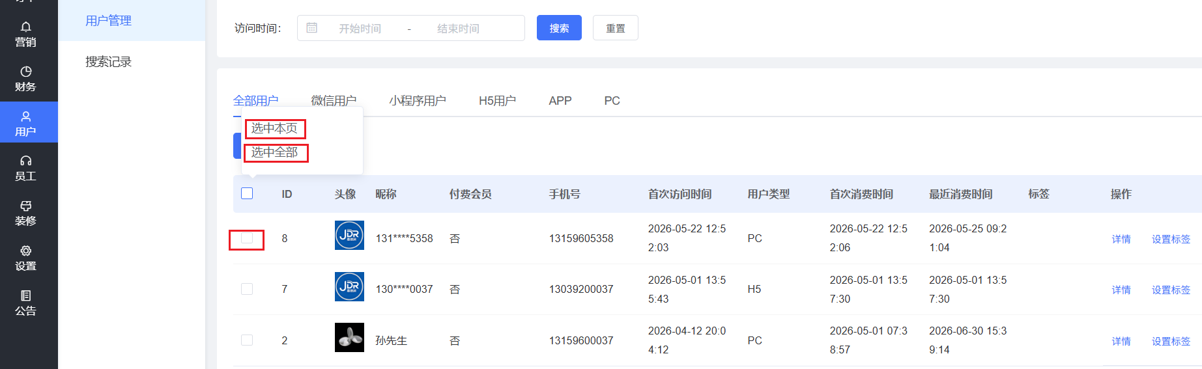Check the row checkbox for ID 7
This screenshot has width=1202, height=369.
pos(247,289)
